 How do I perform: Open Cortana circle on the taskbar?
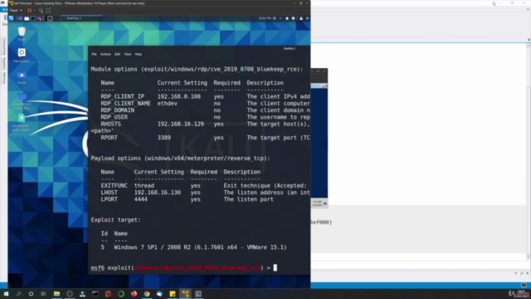31,293
